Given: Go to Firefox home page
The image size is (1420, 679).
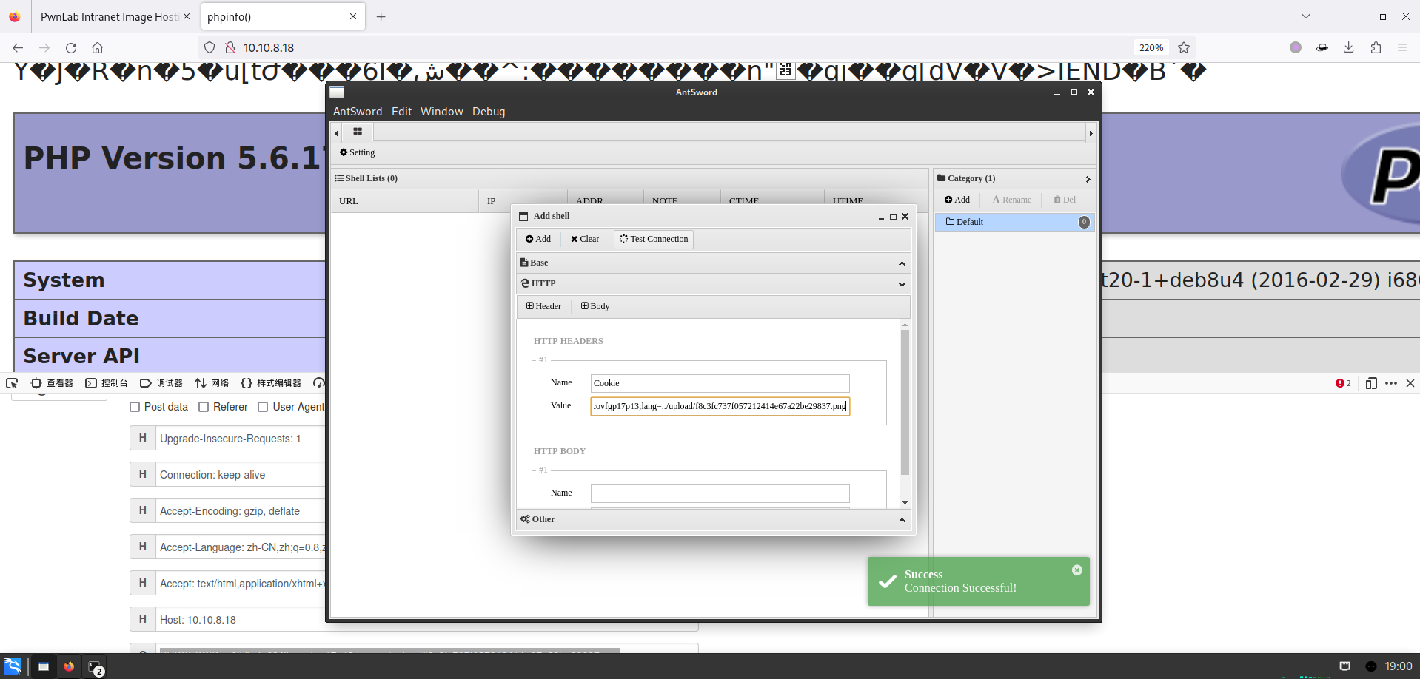Looking at the screenshot, I should (97, 47).
